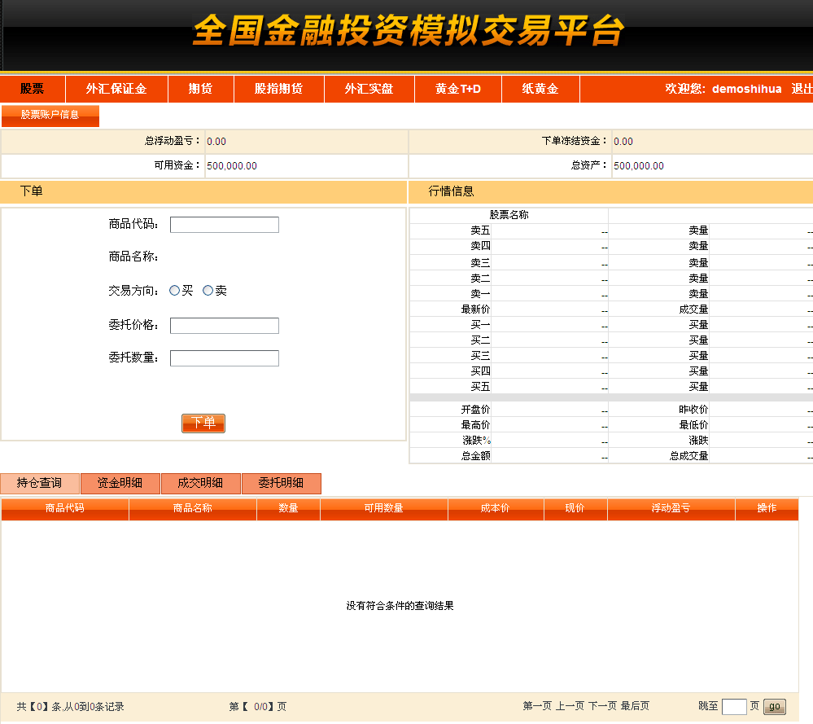Viewport: 813px width, 724px height.
Task: Open the 股票账户信息 tab
Action: coord(50,115)
